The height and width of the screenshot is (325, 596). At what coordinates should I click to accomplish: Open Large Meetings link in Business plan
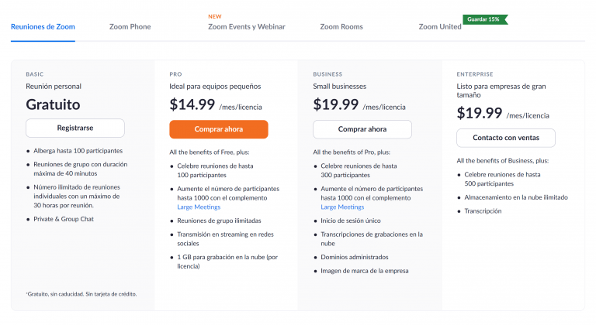coord(342,207)
